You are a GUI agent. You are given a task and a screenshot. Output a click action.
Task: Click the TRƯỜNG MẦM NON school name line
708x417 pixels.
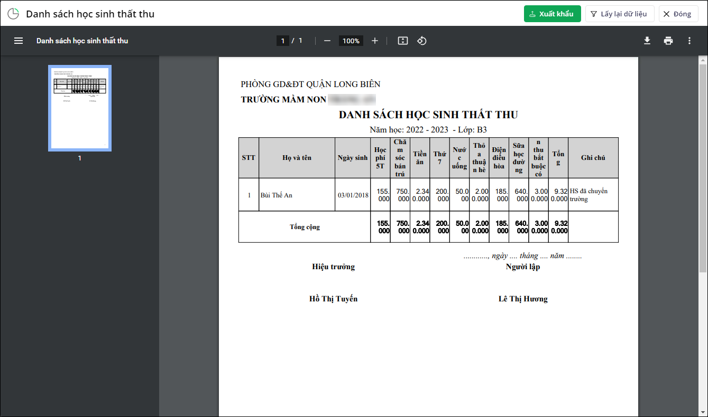pyautogui.click(x=308, y=99)
